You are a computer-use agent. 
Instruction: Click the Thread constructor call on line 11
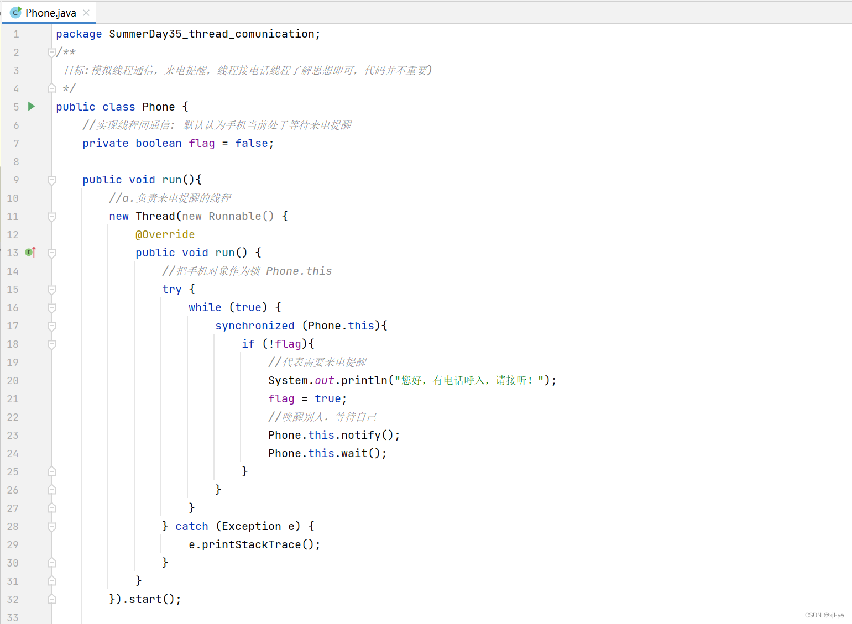coord(155,217)
